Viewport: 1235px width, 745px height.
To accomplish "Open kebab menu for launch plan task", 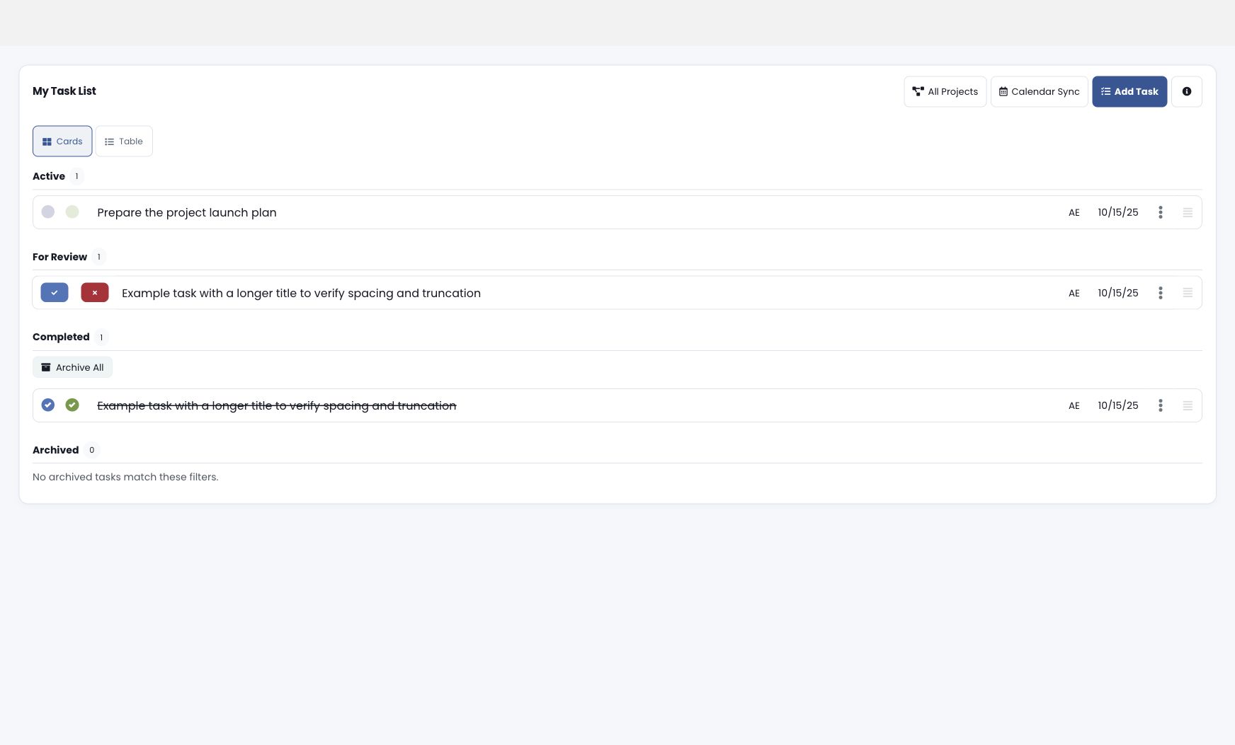I will [1160, 212].
